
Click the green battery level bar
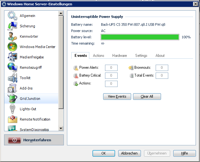(x=140, y=37)
